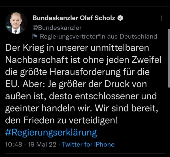Click the 10:48 timestamp
Viewport: 170px width, 157px height.
click(13, 144)
